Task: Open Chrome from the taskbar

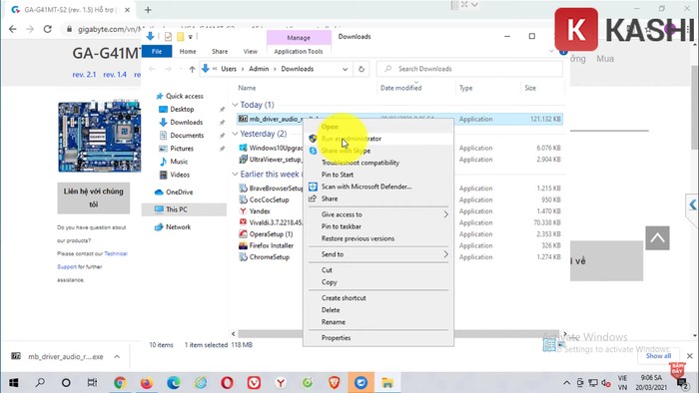Action: 120,383
